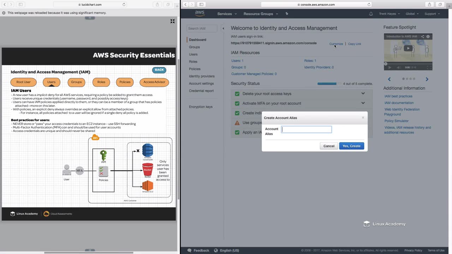The image size is (452, 254).
Task: Click the Lucidchart horizontal scrollbar
Action: point(89,253)
